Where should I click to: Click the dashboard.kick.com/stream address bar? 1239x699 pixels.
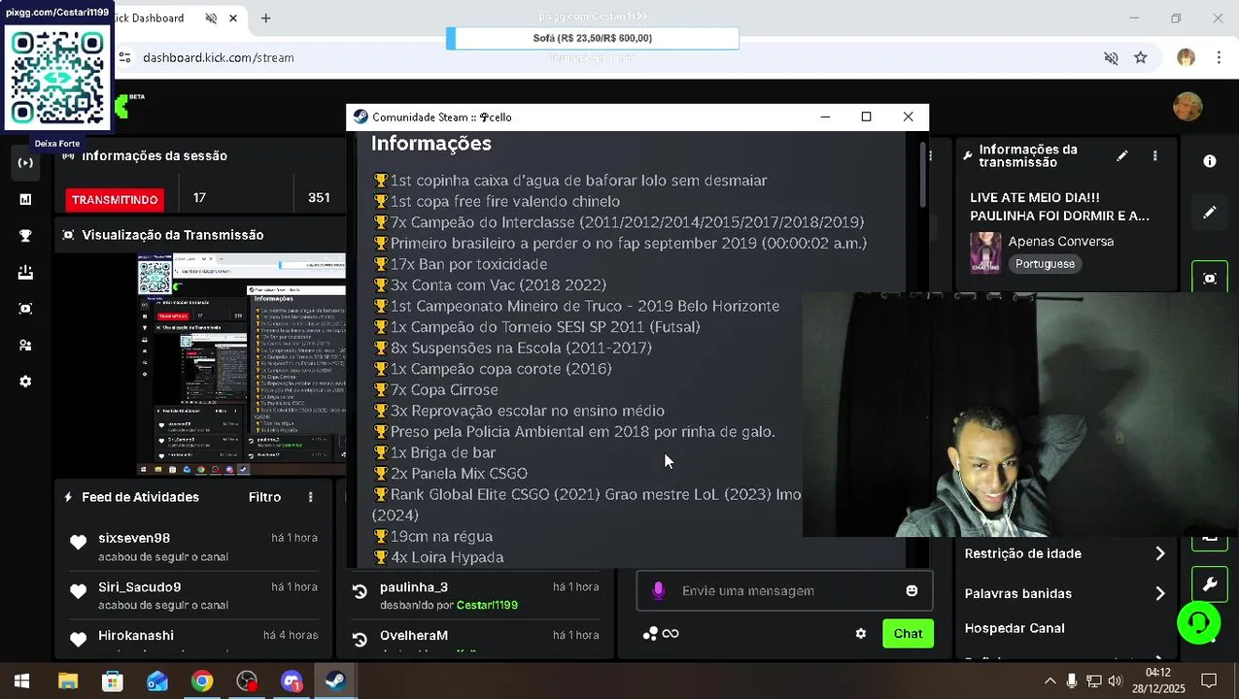219,57
